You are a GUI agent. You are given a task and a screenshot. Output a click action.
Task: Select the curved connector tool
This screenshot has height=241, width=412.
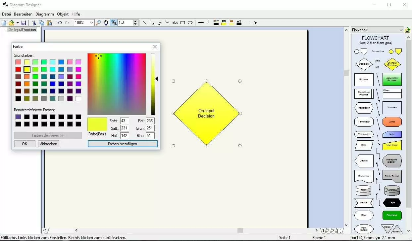coord(167,23)
